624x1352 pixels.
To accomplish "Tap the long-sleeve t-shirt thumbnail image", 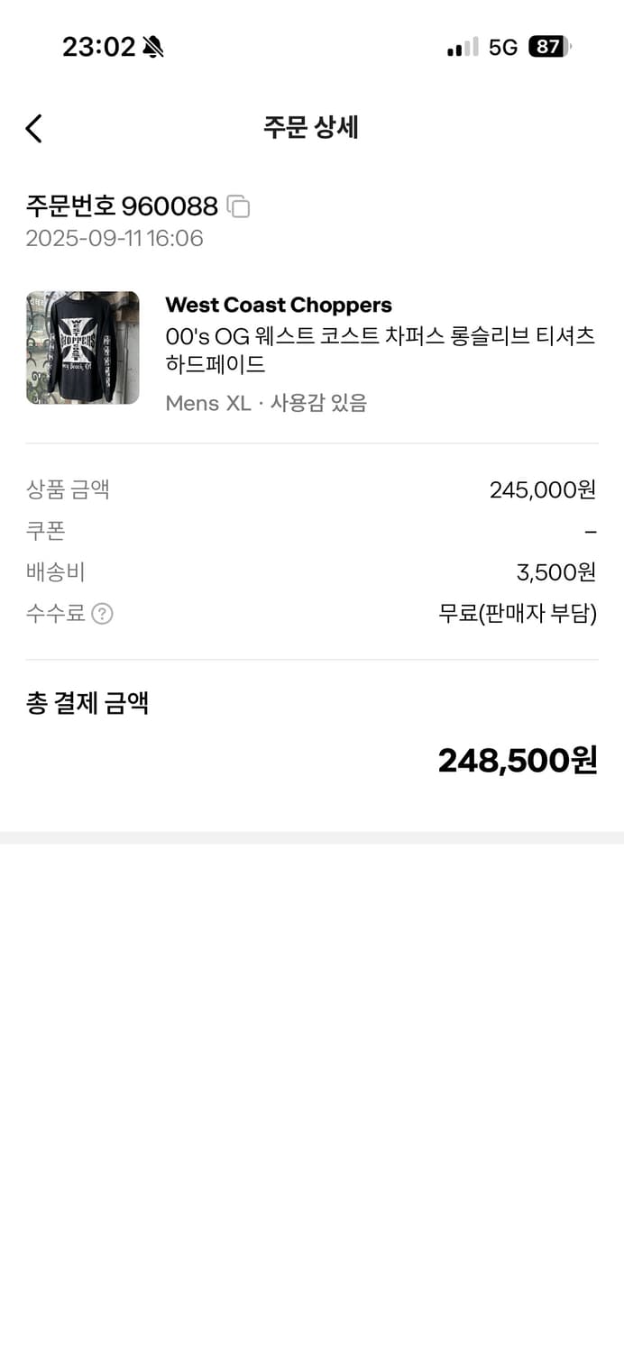I will (82, 347).
